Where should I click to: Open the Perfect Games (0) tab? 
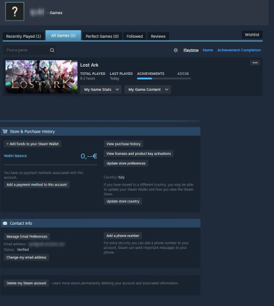click(102, 36)
